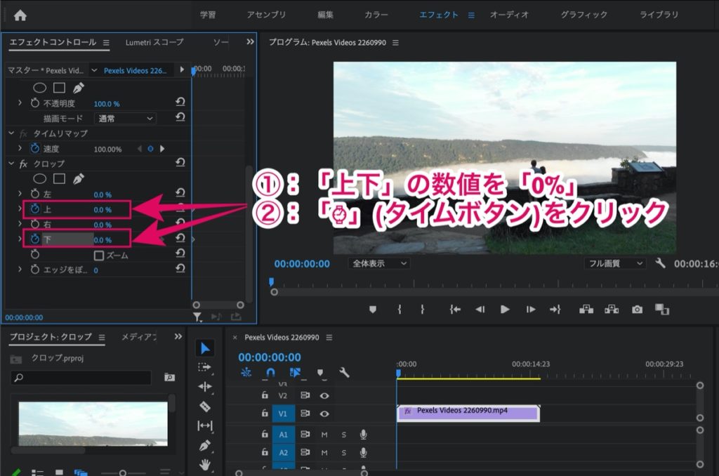Collapse the クロップ effect

[11, 164]
